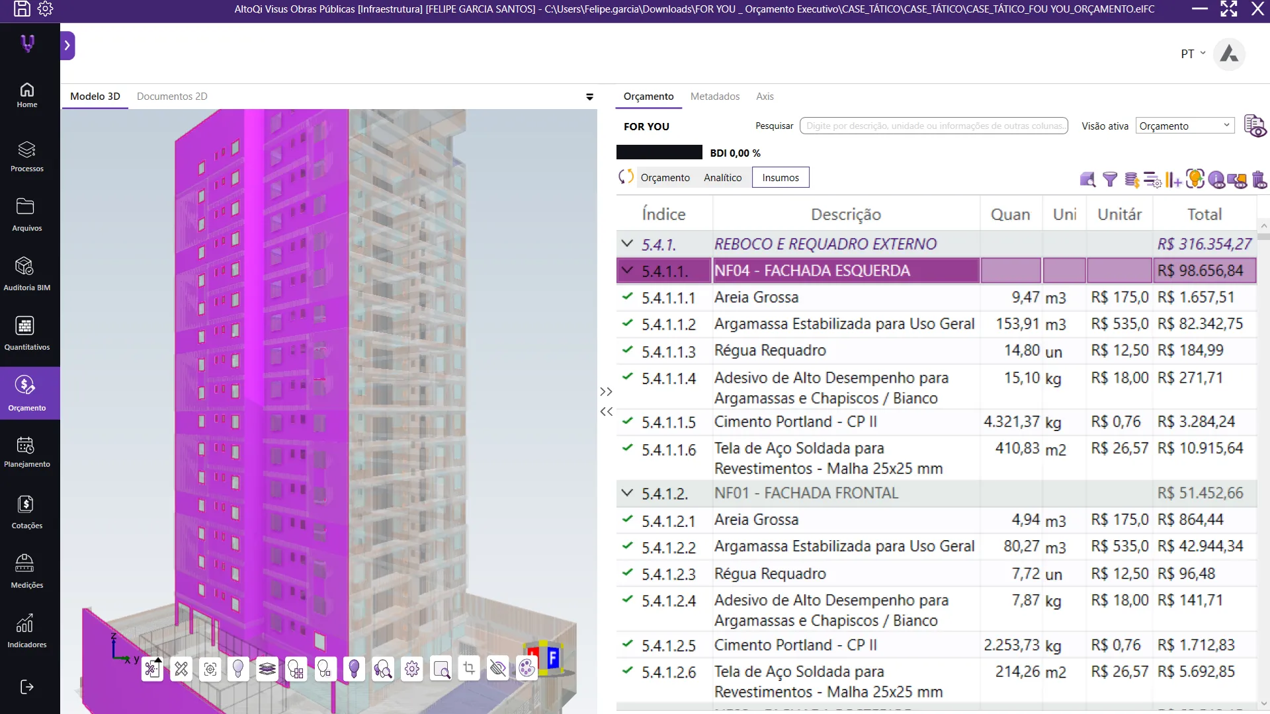Open the Cotações sidebar module
The image size is (1270, 714).
[26, 512]
